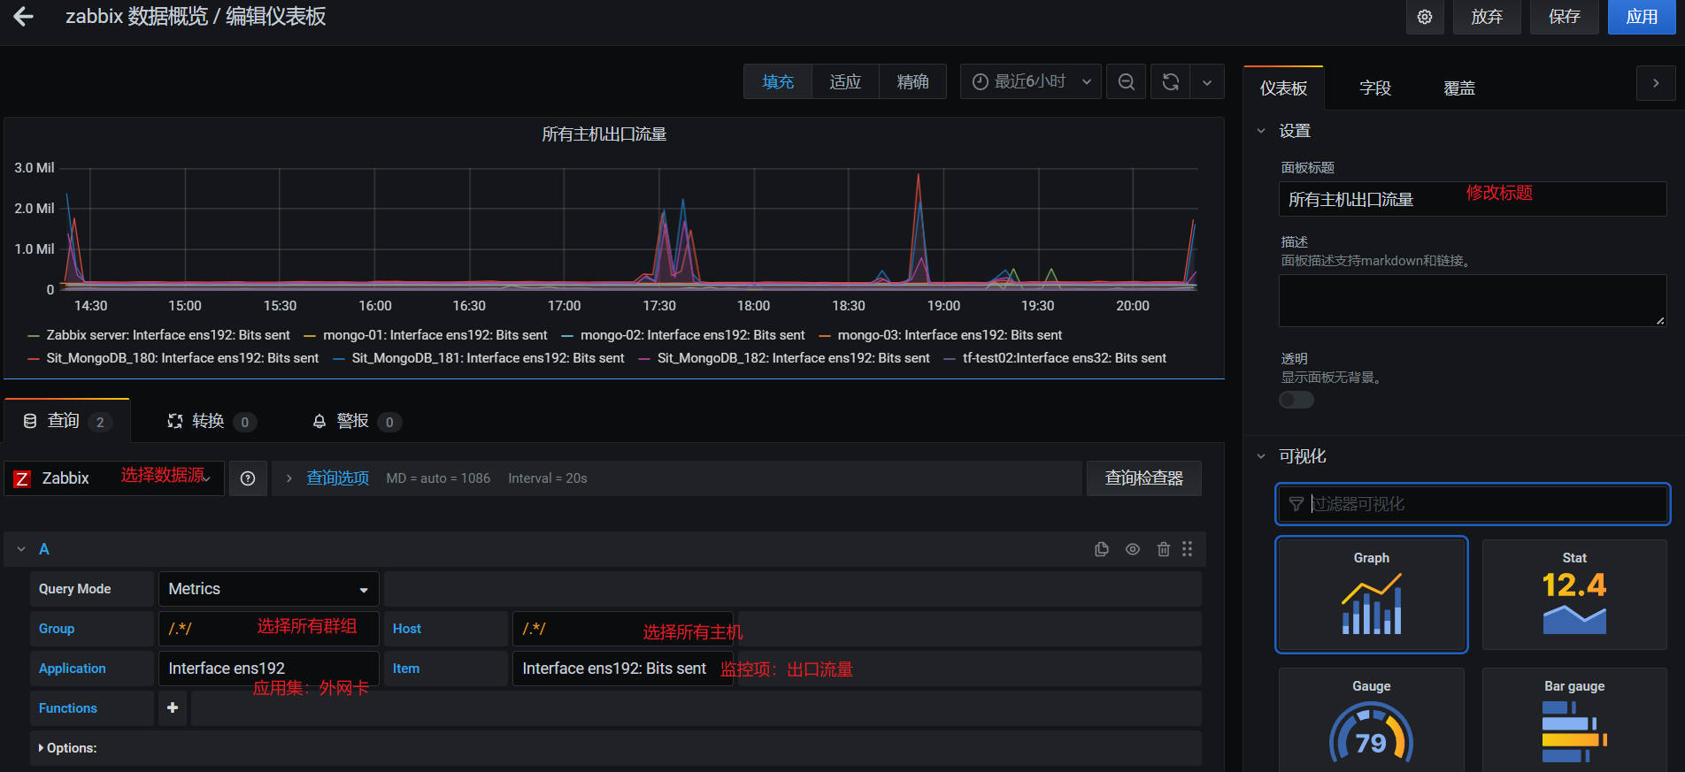The image size is (1685, 772).
Task: Click the Group field showing /.*/
Action: [x=268, y=629]
